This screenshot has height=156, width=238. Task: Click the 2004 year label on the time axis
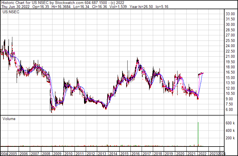pyautogui.click(x=5, y=154)
